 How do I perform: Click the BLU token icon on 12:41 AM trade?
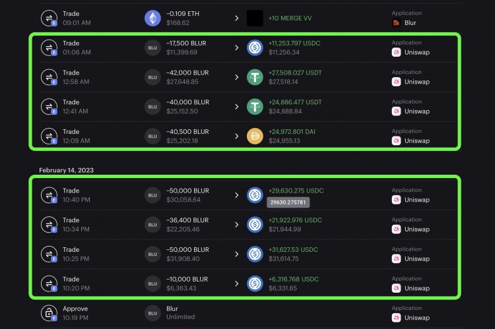point(152,106)
